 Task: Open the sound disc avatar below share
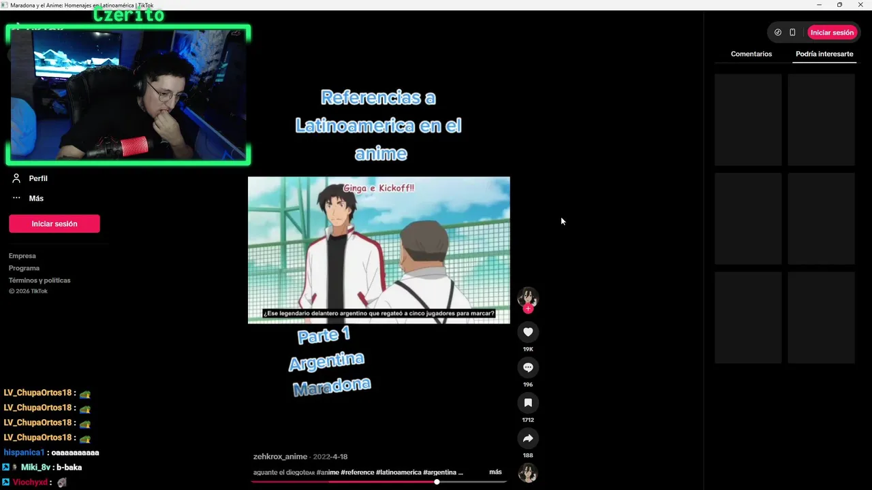528,473
